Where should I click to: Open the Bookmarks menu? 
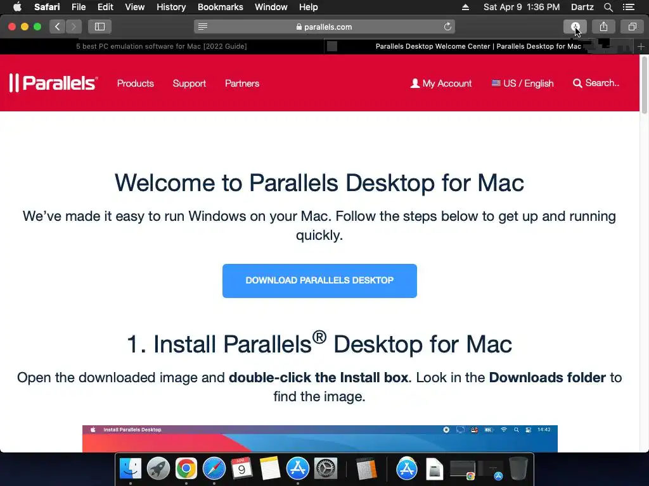220,7
